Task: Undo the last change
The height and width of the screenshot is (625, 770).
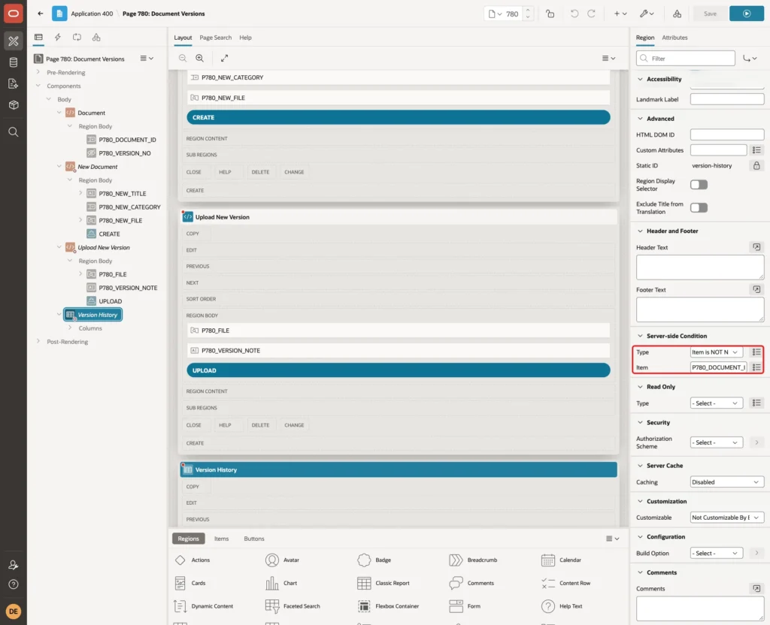Action: [574, 14]
